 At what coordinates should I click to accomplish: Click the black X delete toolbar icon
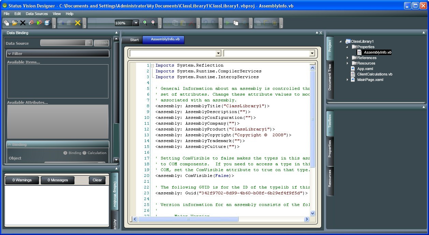tap(23, 23)
